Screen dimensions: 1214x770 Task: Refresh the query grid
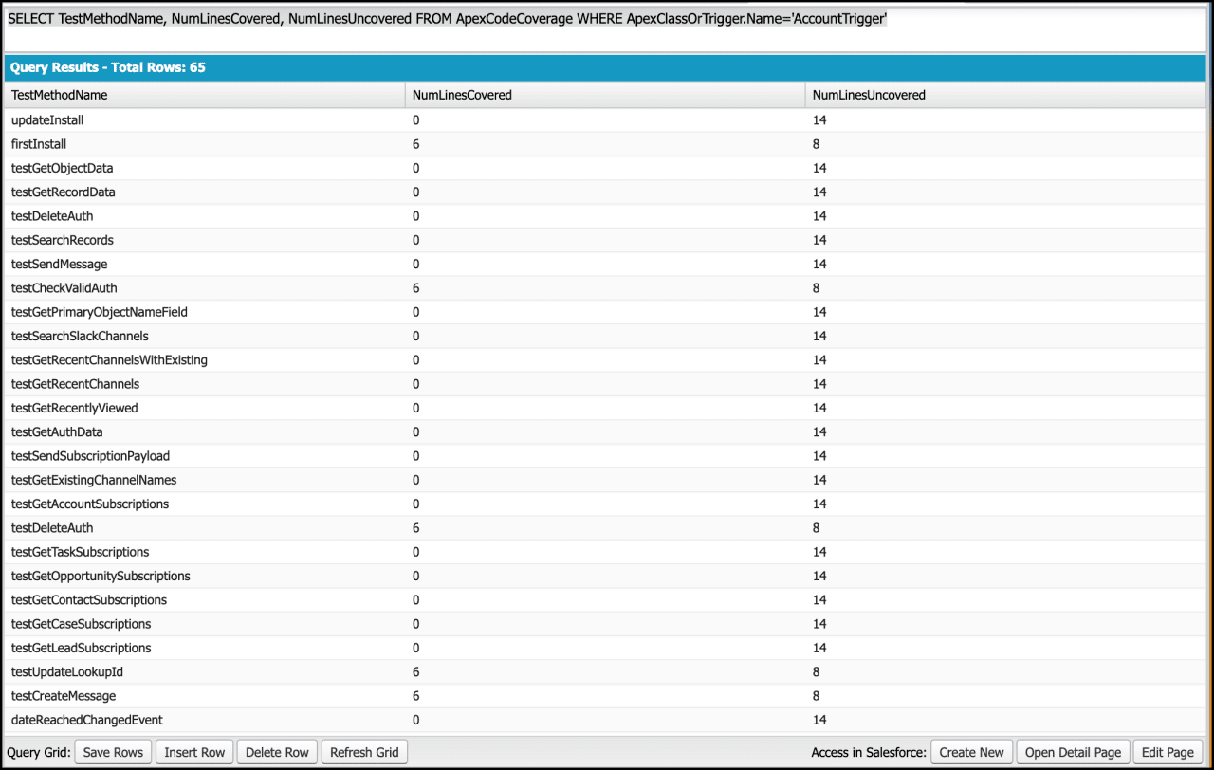364,751
